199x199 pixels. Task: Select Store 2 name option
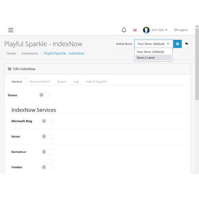[x=153, y=58]
